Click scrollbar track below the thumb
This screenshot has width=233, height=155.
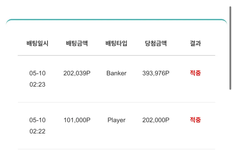coord(230,122)
